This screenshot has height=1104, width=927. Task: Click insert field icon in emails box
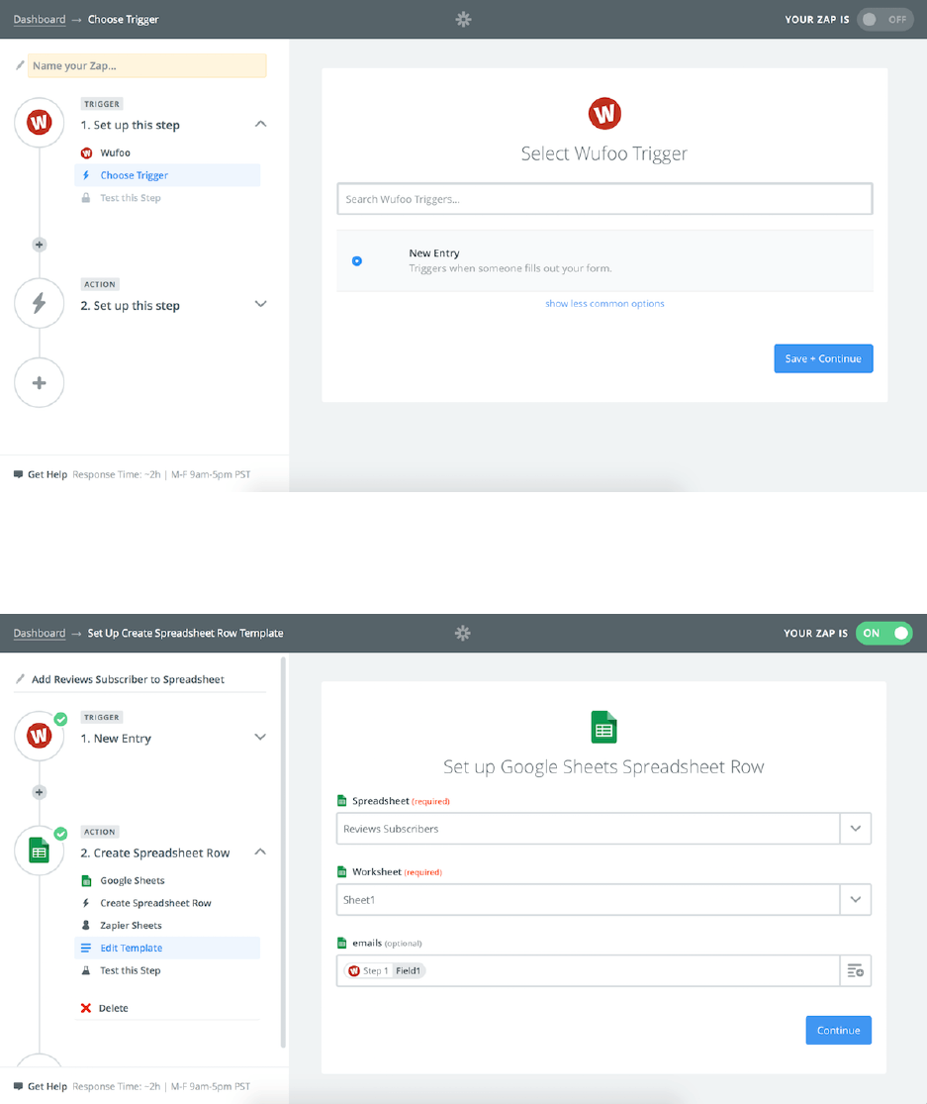click(855, 971)
